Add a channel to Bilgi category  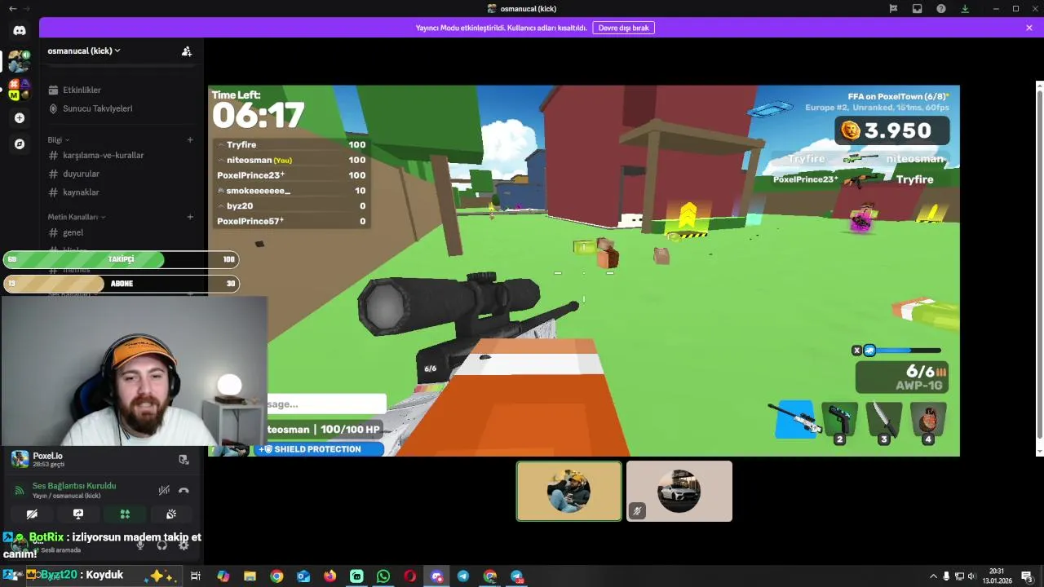[x=190, y=139]
